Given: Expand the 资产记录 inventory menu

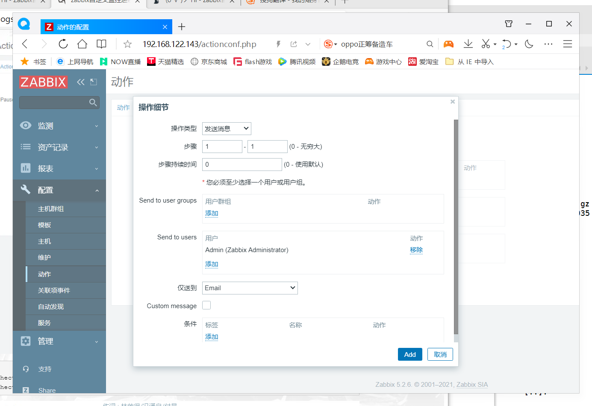Looking at the screenshot, I should [59, 147].
